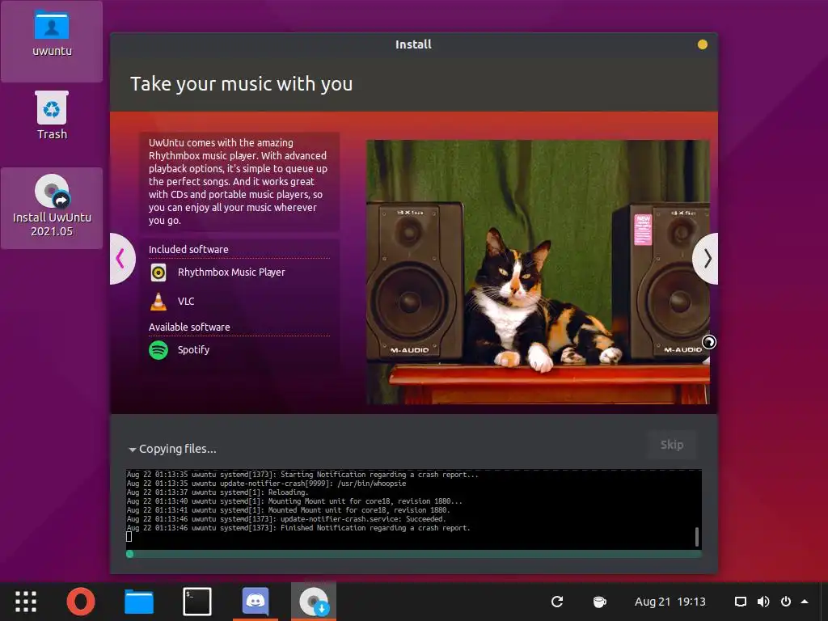Click the cat and speakers slideshow image
828x621 pixels.
point(538,272)
